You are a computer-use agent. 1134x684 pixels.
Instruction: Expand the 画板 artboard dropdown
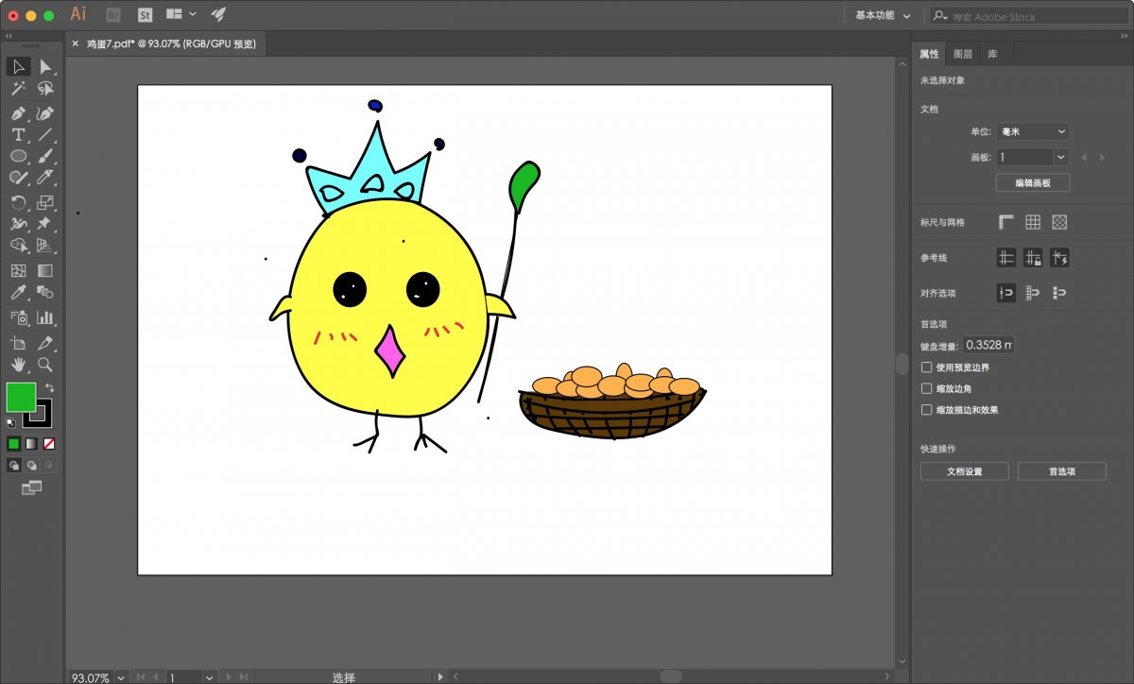(1060, 157)
